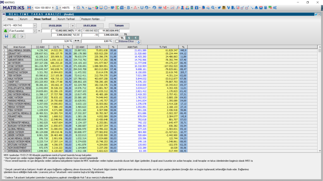This screenshot has height=181, width=323.
Task: Open the colored pie chart icon
Action: [97, 8]
